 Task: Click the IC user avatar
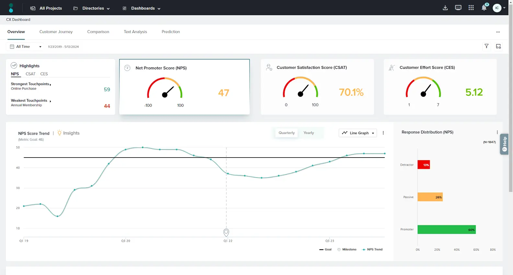click(497, 8)
